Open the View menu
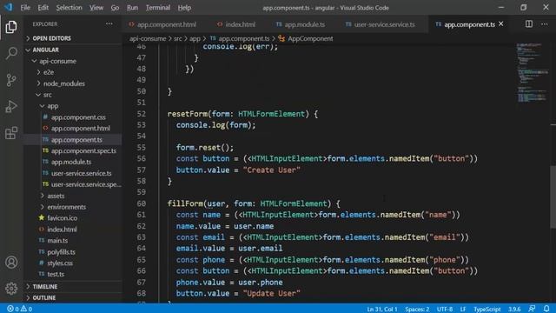 96,8
